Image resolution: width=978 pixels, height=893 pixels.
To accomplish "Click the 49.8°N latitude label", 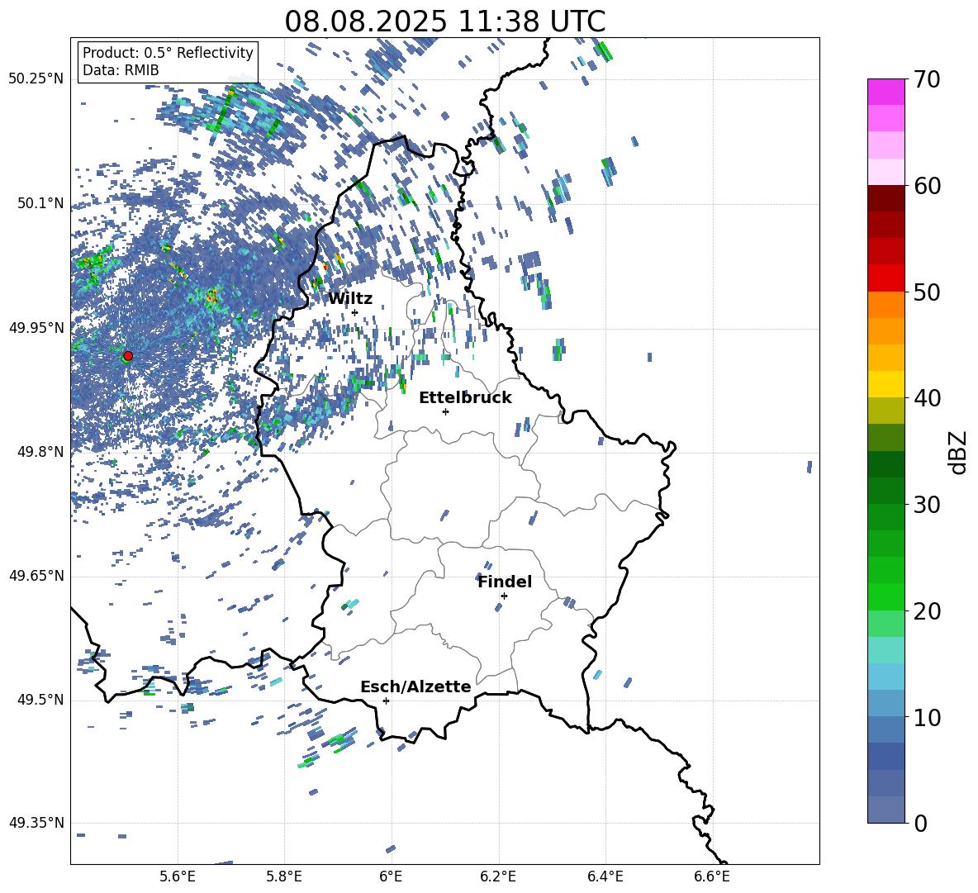I will click(41, 452).
